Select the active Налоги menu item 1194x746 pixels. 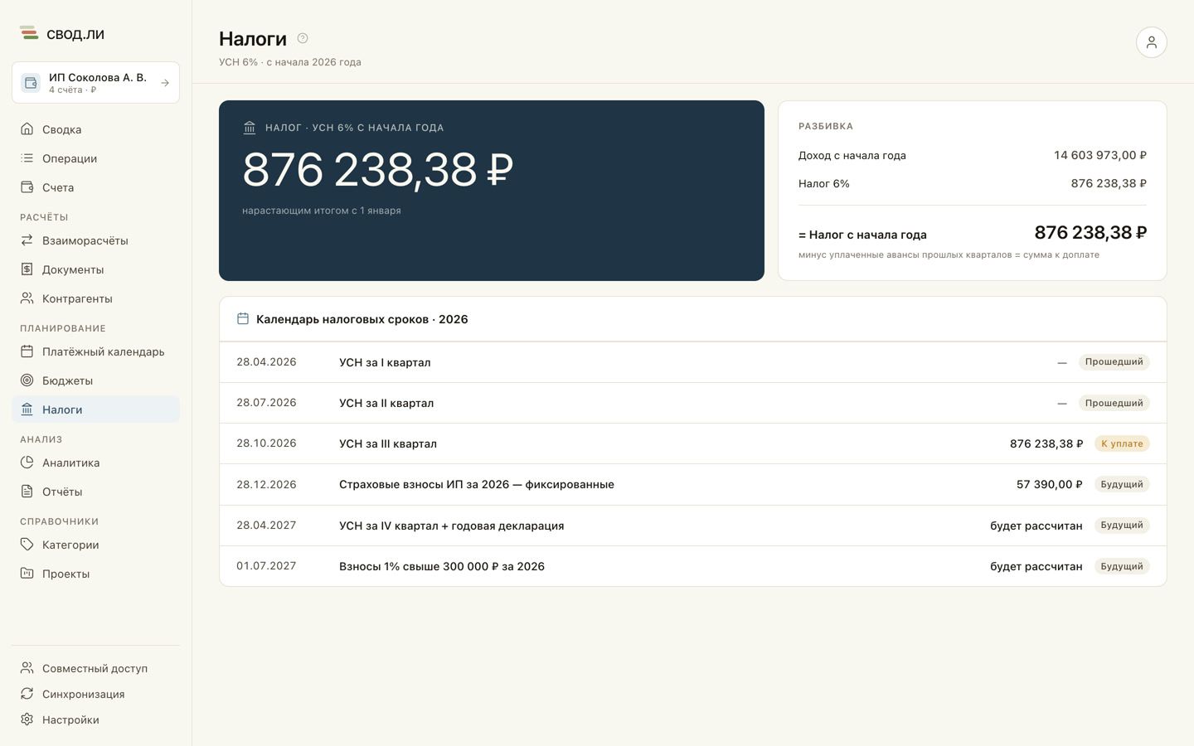tap(95, 409)
